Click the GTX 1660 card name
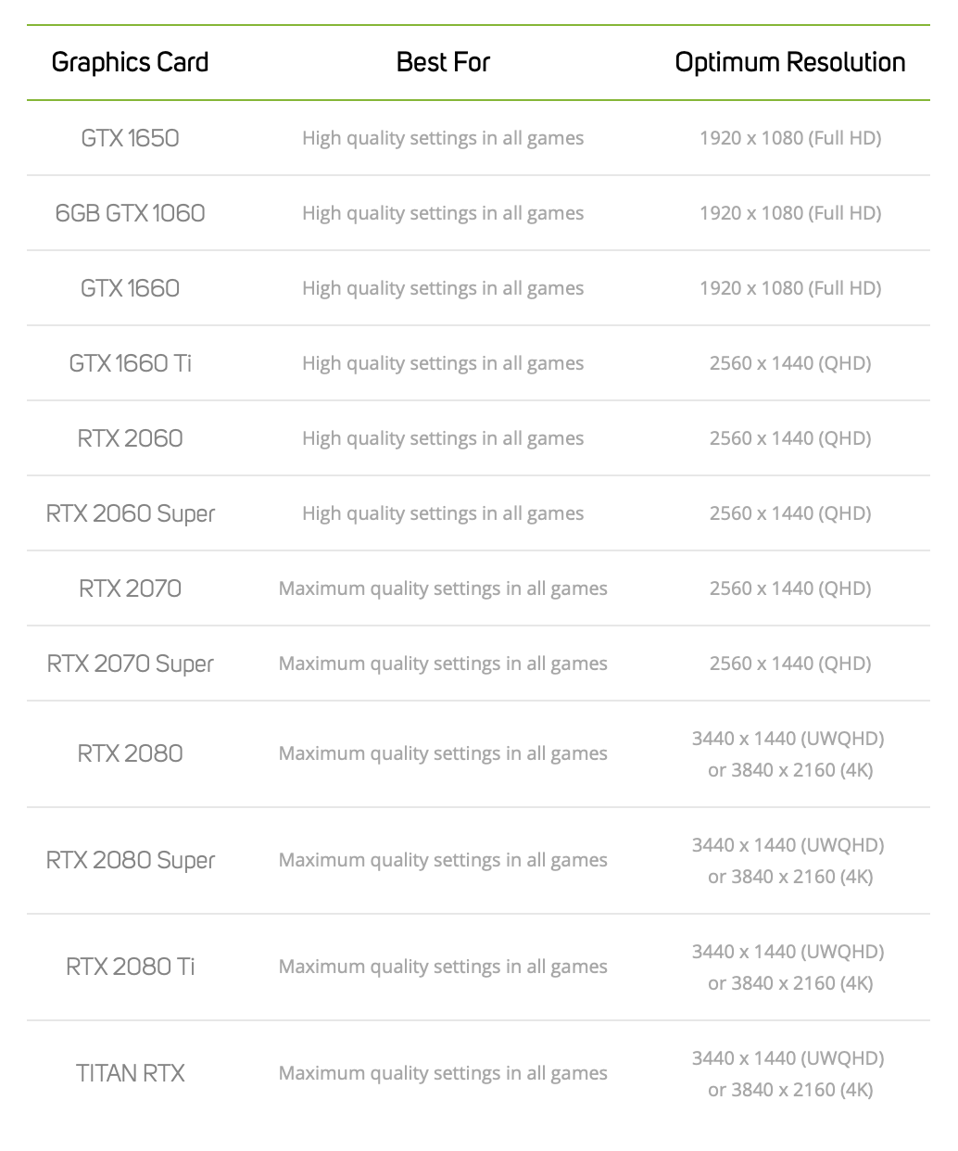The width and height of the screenshot is (958, 1151). [x=130, y=288]
